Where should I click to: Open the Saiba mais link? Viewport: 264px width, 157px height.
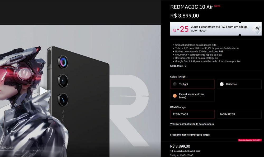(176, 66)
